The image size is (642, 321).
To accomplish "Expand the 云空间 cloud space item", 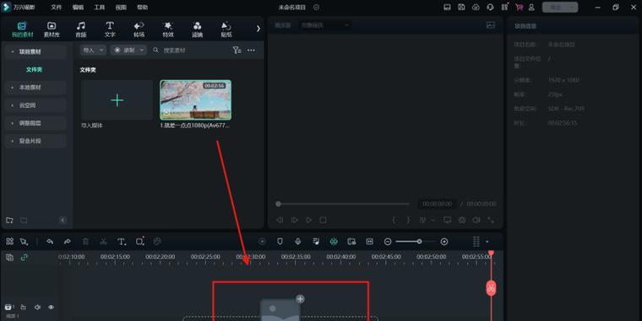I will pos(35,105).
